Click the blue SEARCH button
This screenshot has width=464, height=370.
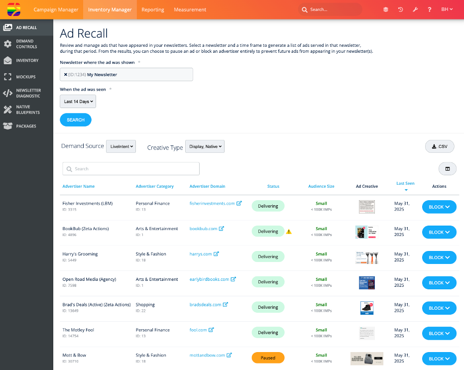tap(76, 120)
